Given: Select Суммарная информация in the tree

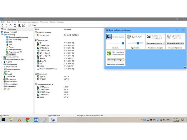Looking at the screenshot, I should (18, 37).
